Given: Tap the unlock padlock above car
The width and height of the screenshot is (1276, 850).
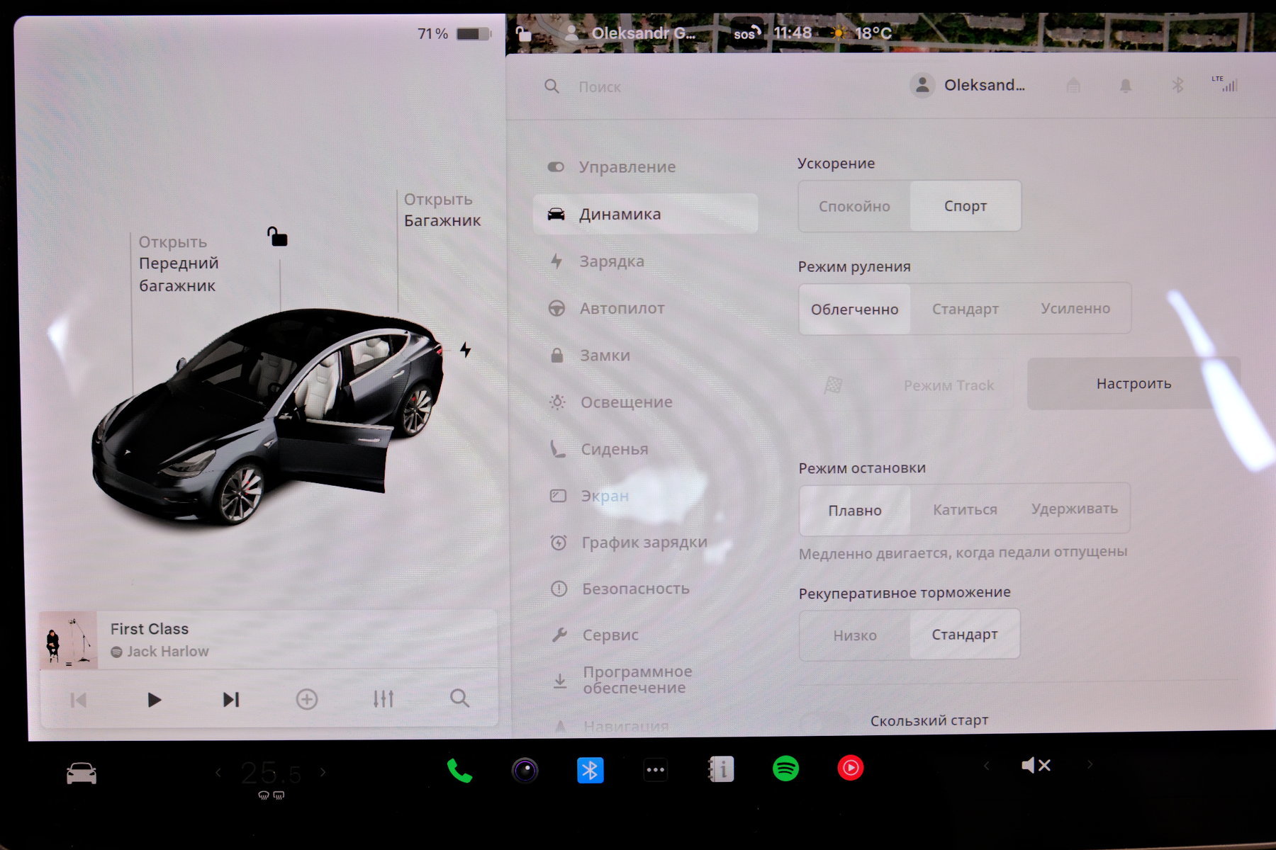Looking at the screenshot, I should (277, 237).
